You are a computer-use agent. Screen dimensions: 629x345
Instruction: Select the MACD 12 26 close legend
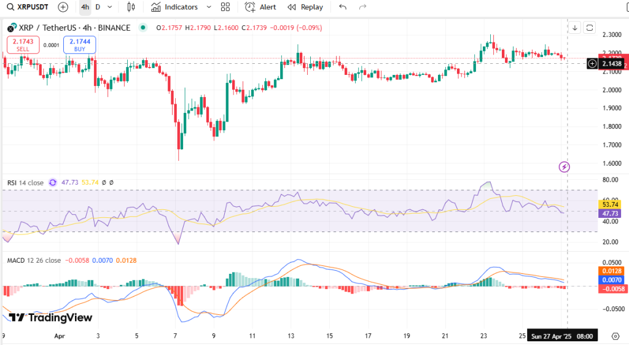click(34, 260)
